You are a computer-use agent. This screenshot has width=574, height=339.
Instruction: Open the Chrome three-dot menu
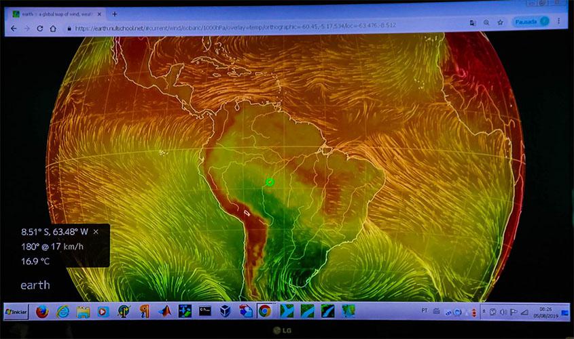tap(558, 22)
